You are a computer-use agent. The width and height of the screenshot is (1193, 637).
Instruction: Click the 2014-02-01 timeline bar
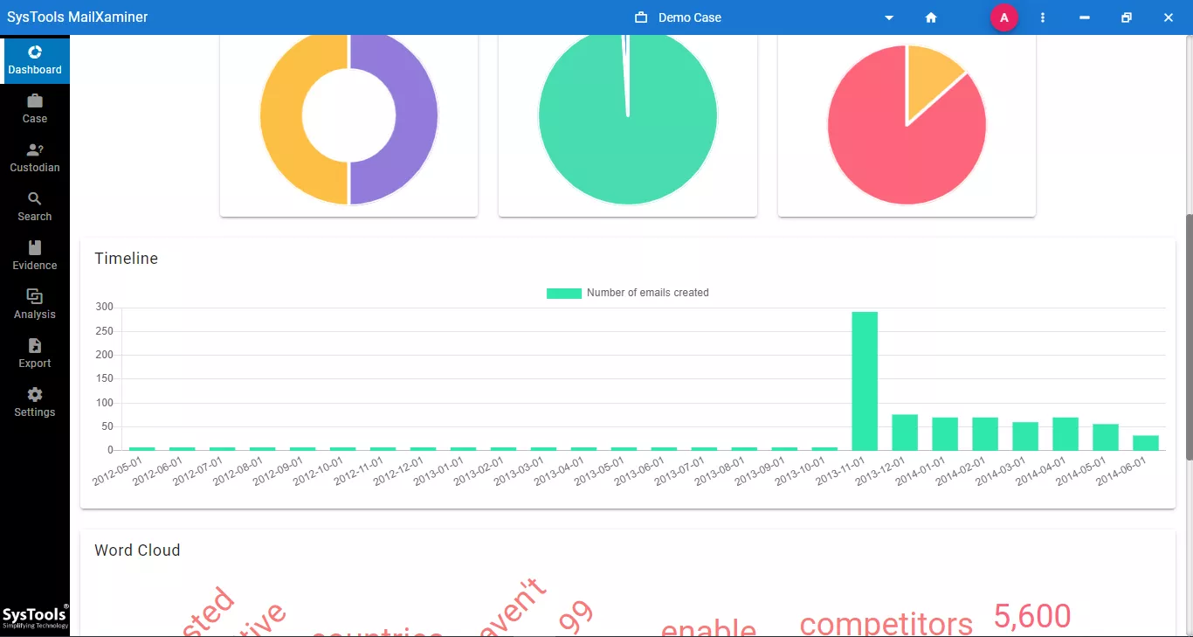coord(985,433)
